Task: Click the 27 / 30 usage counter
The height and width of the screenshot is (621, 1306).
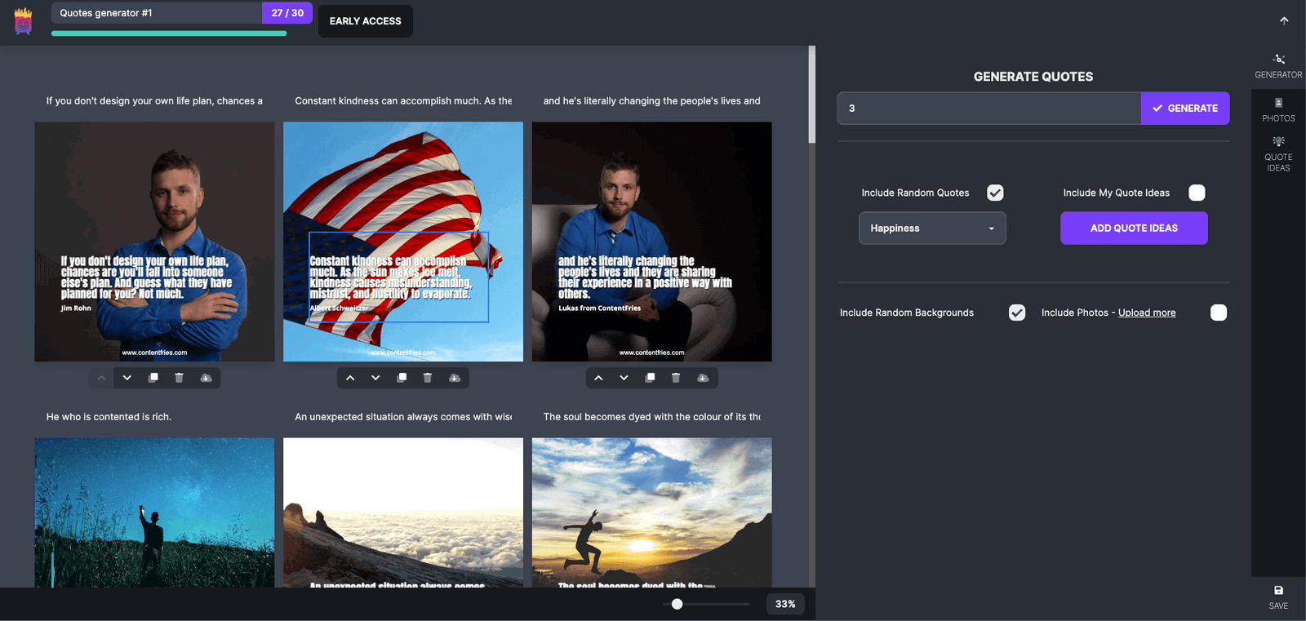Action: 287,13
